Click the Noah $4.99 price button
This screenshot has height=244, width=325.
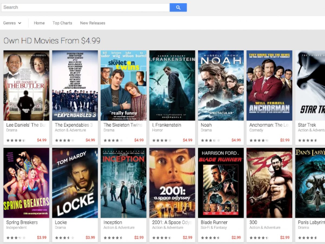[236, 140]
